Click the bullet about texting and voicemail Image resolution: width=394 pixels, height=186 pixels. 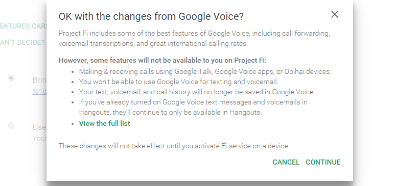179,82
